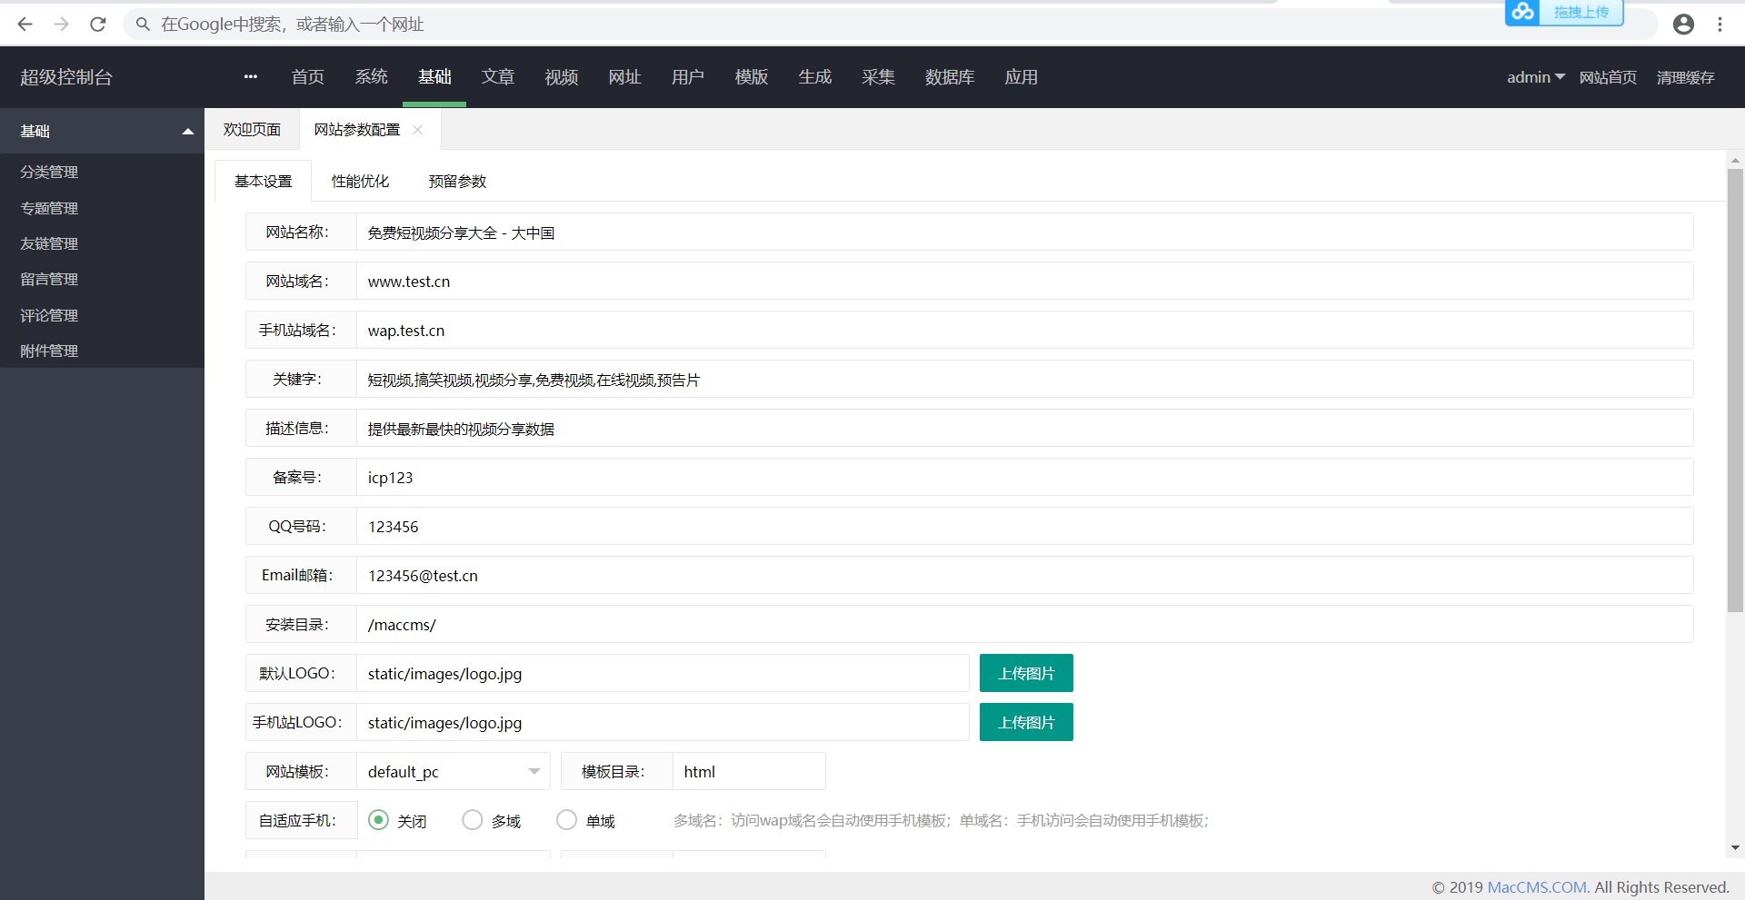
Task: Click the 超级控制台 logo title
Action: (66, 77)
